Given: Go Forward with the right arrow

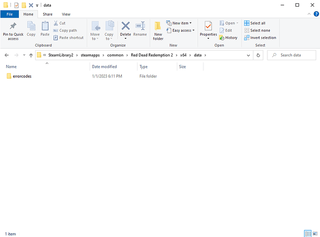Looking at the screenshot, I should coord(16,55).
